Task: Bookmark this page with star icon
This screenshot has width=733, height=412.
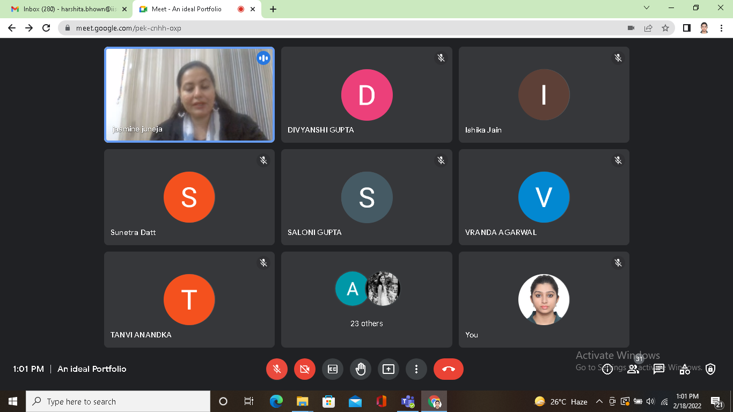Action: (665, 28)
